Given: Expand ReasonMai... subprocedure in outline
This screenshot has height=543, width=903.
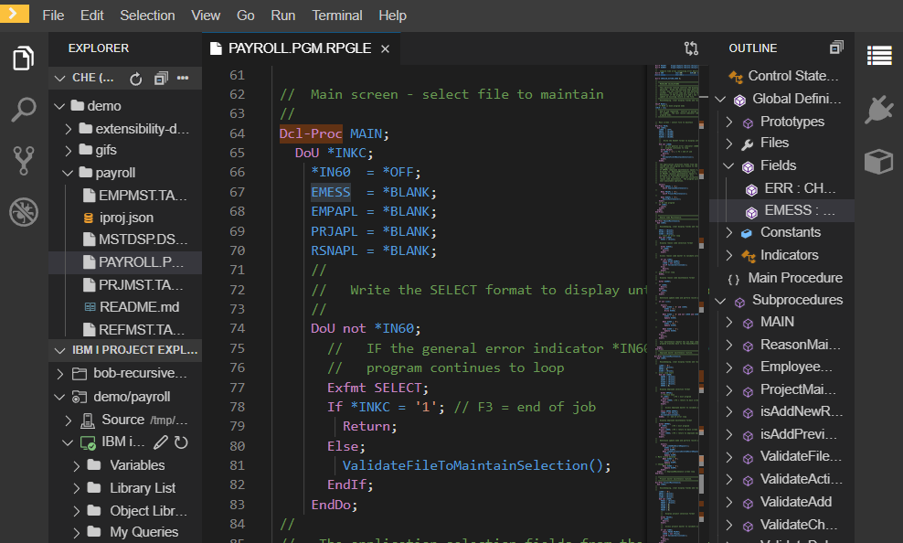Looking at the screenshot, I should click(729, 345).
